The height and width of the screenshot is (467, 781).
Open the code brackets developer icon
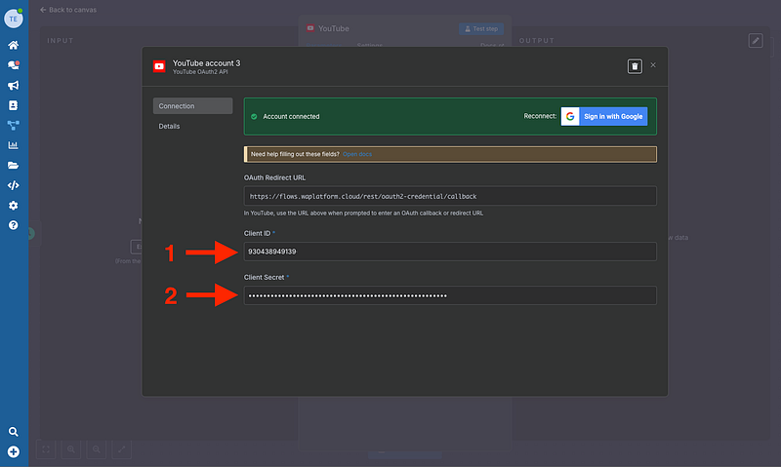(14, 185)
